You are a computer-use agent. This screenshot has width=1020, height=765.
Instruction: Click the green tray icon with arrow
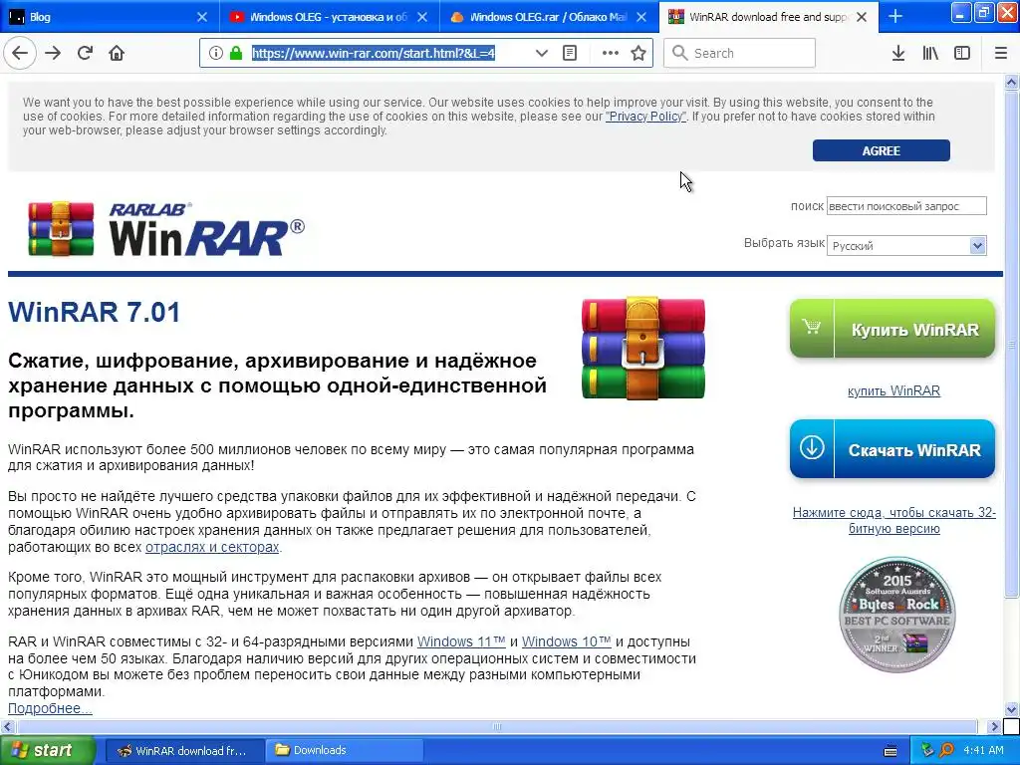click(927, 750)
